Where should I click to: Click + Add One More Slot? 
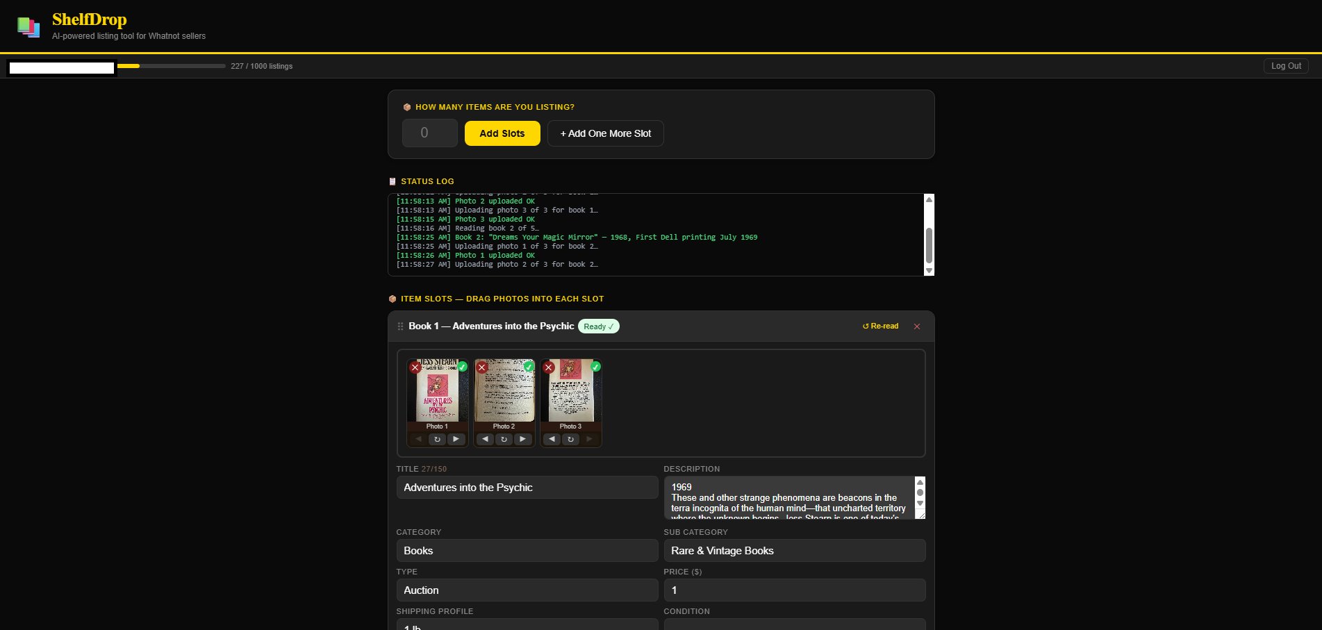pyautogui.click(x=606, y=133)
